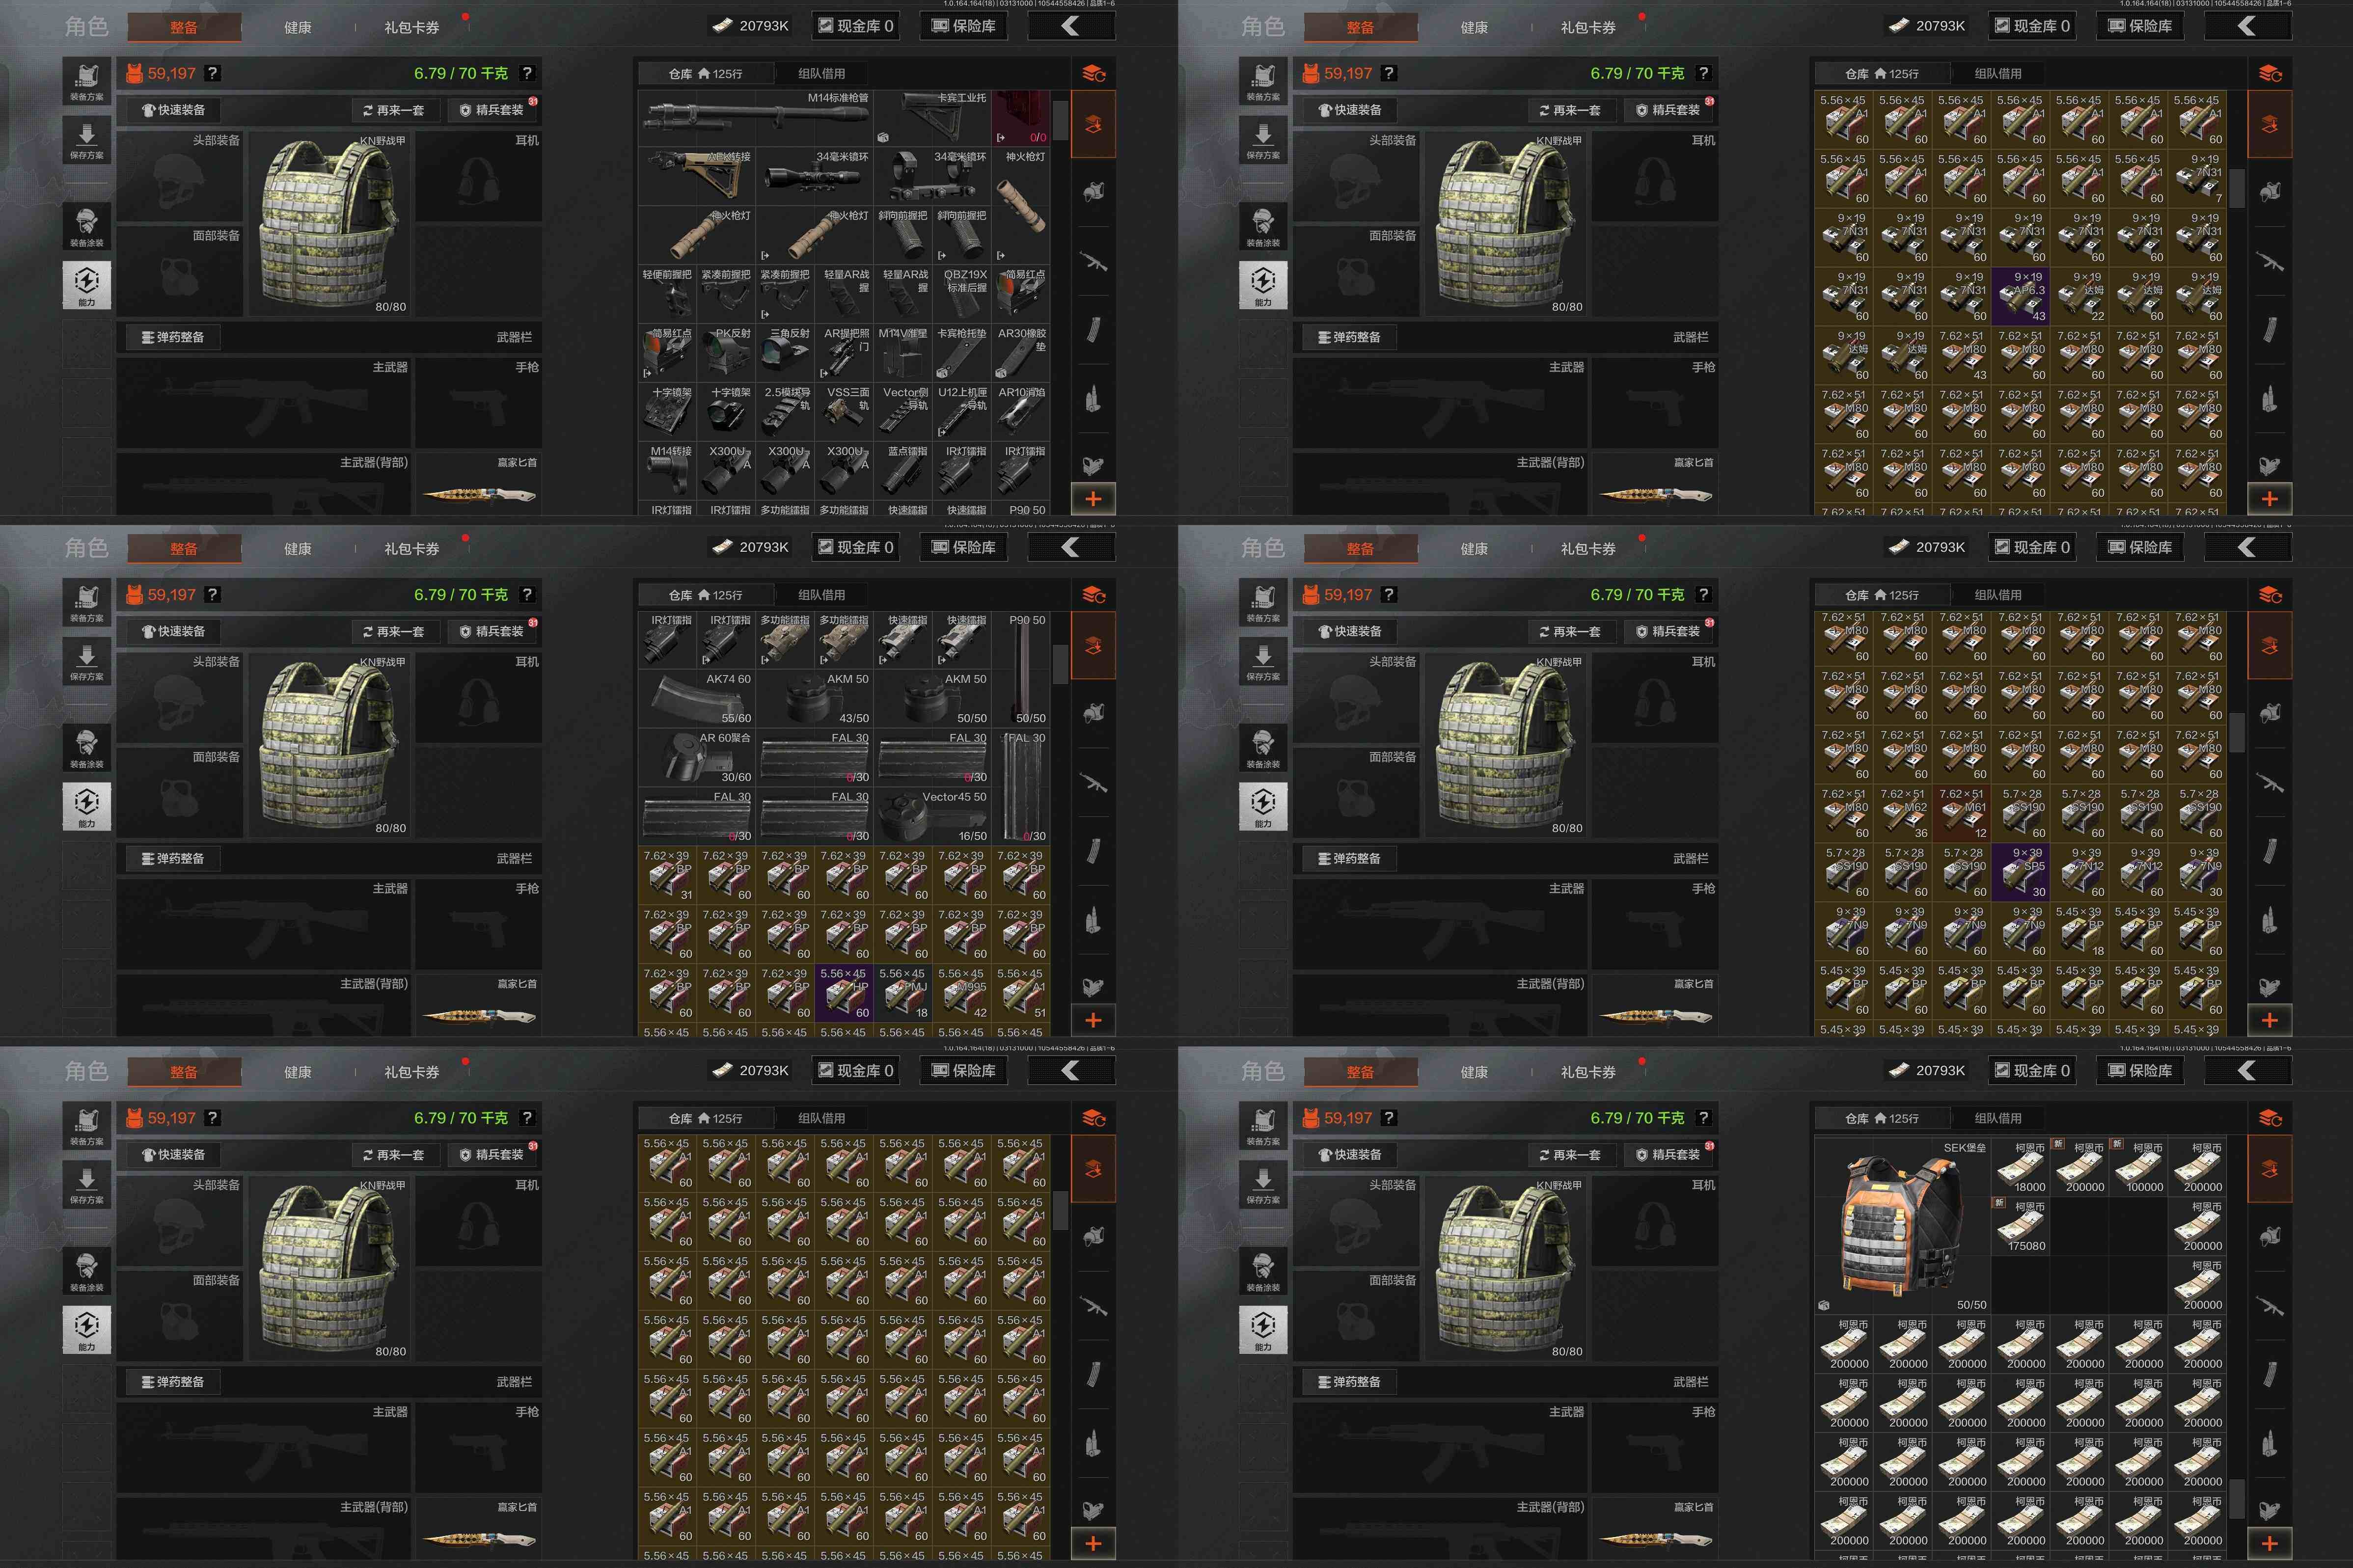Select the Vector45 50 drum magazine

coord(932,816)
